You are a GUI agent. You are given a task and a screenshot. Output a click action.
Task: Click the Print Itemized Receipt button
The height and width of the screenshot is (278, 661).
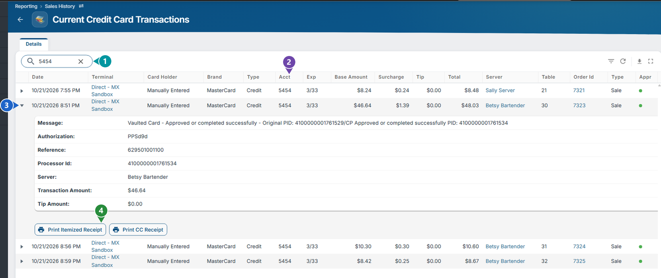70,230
